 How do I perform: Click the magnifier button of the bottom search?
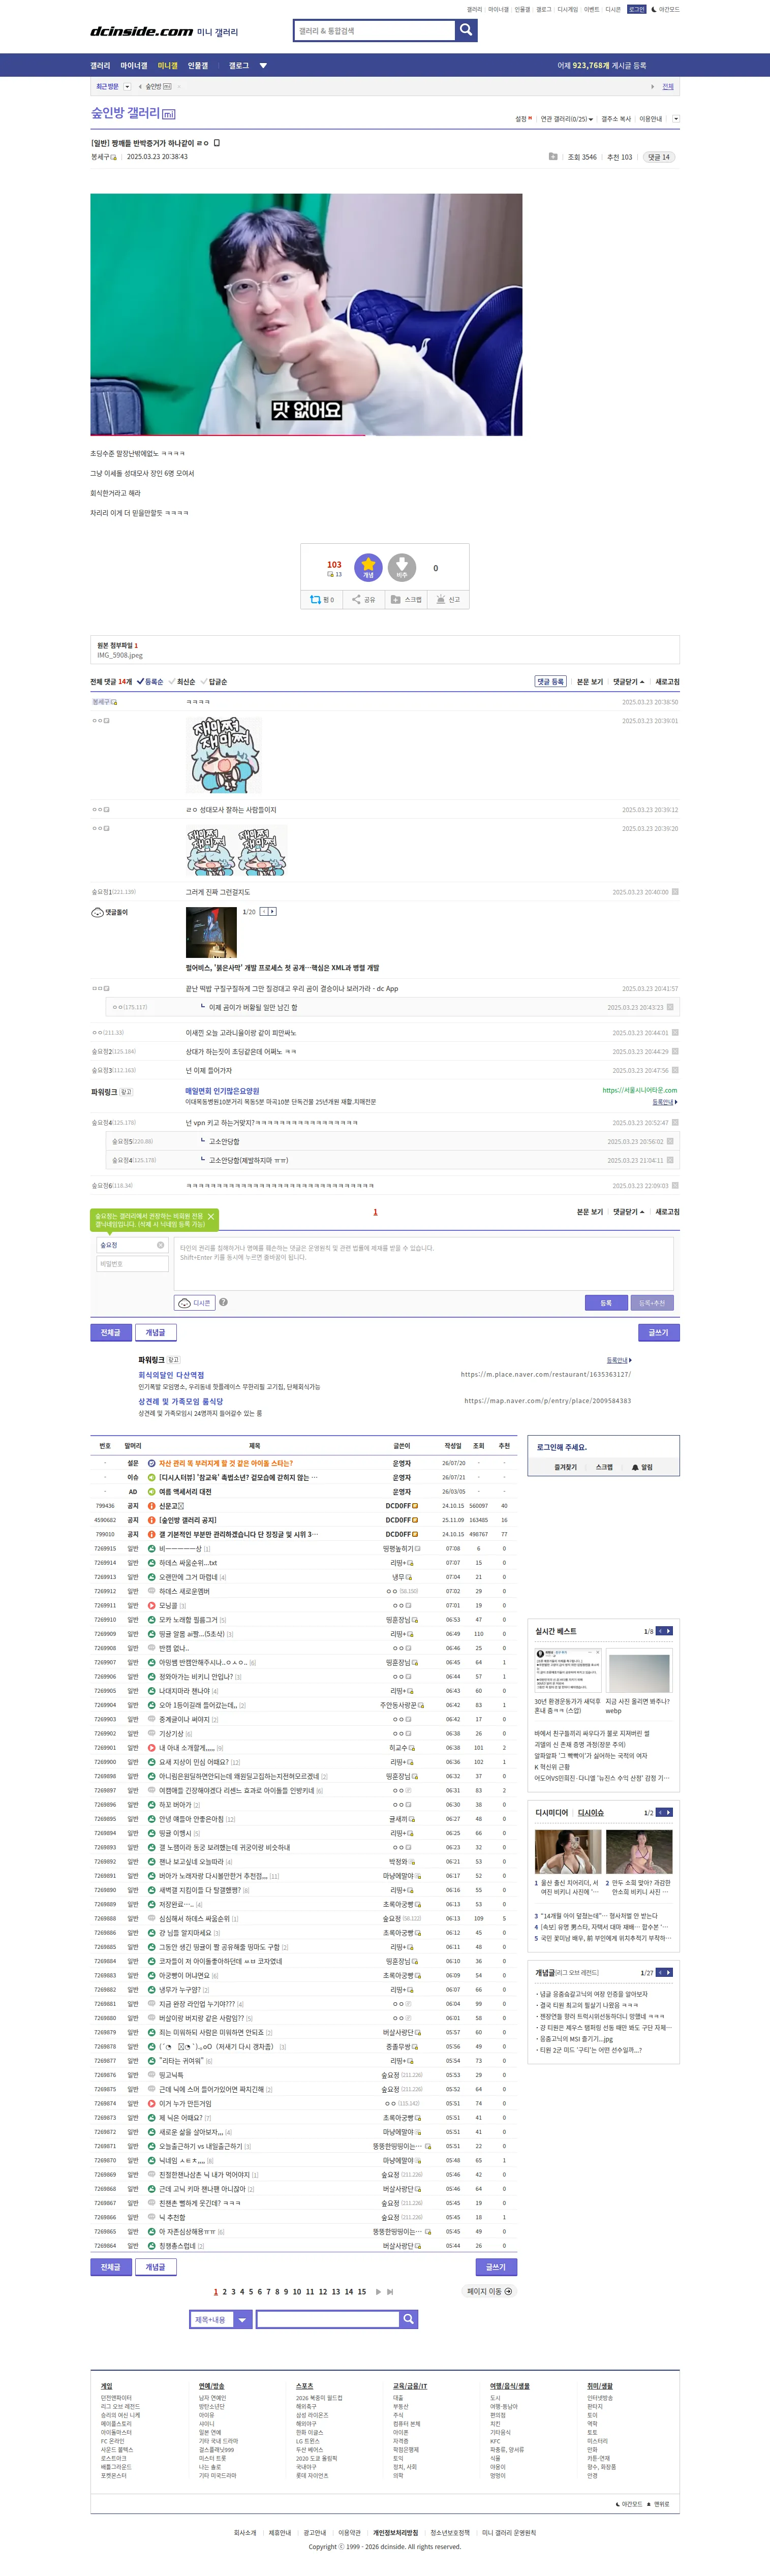[x=408, y=2319]
